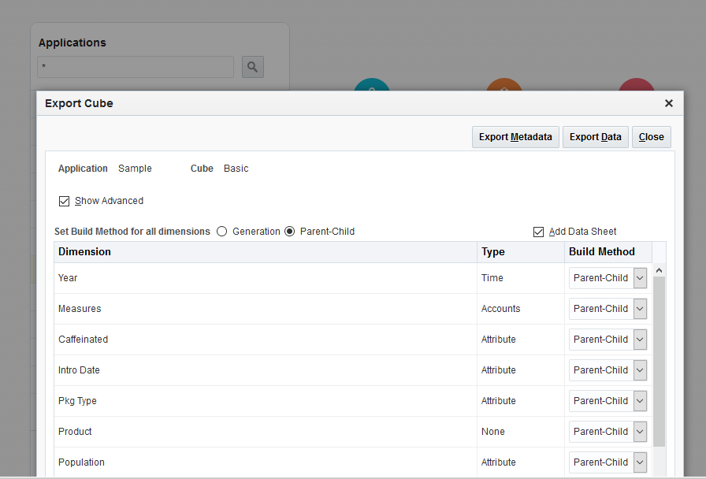The image size is (706, 479).
Task: Click the Export Metadata button
Action: point(515,137)
